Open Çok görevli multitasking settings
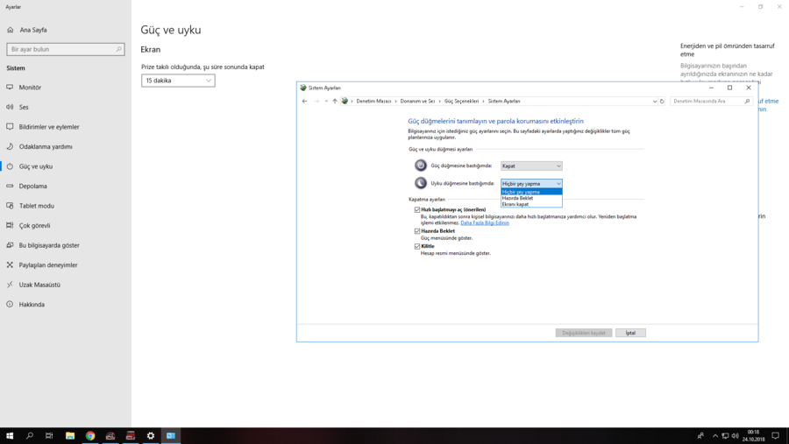Screen dimensions: 789x444 click(x=34, y=225)
